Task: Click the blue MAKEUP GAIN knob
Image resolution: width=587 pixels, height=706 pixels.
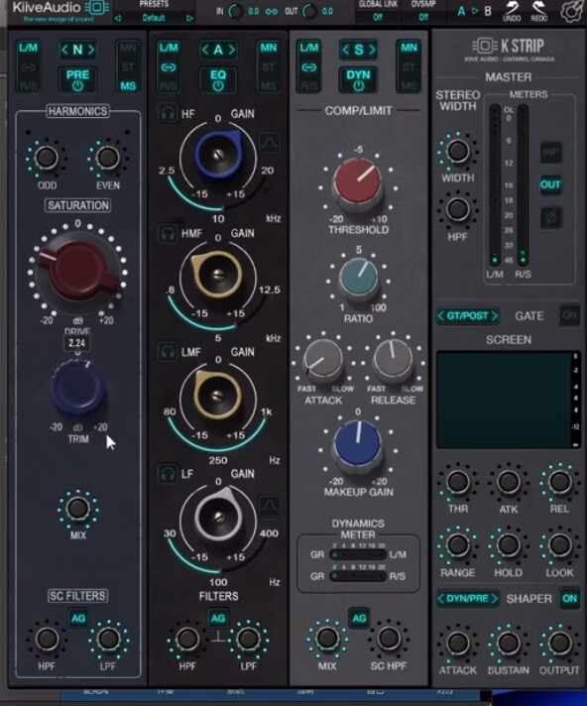Action: pos(358,444)
